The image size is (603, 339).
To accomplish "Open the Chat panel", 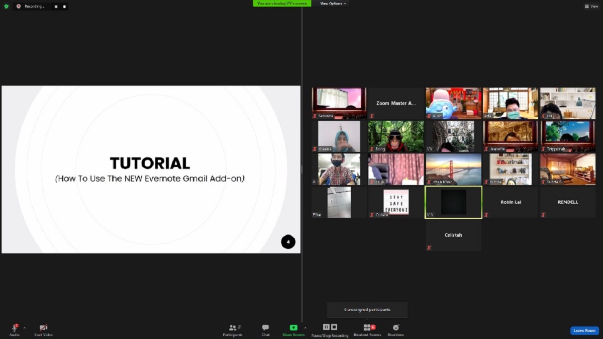I will click(x=265, y=330).
